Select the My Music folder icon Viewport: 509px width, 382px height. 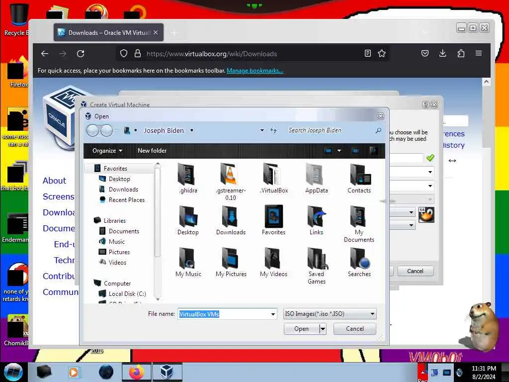188,262
